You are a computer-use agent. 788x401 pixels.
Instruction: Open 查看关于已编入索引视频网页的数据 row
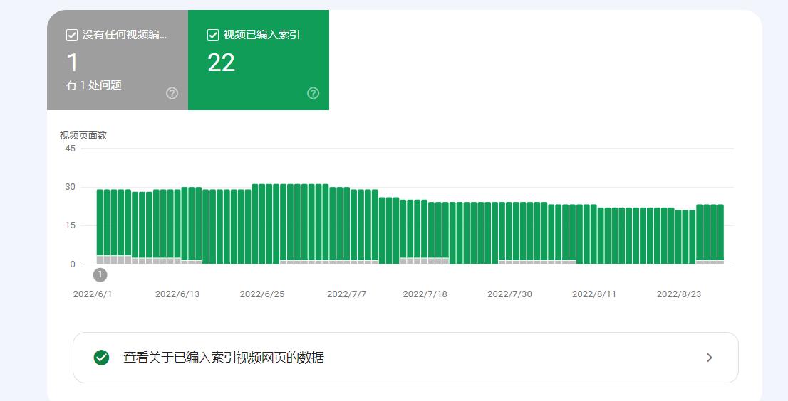point(405,358)
